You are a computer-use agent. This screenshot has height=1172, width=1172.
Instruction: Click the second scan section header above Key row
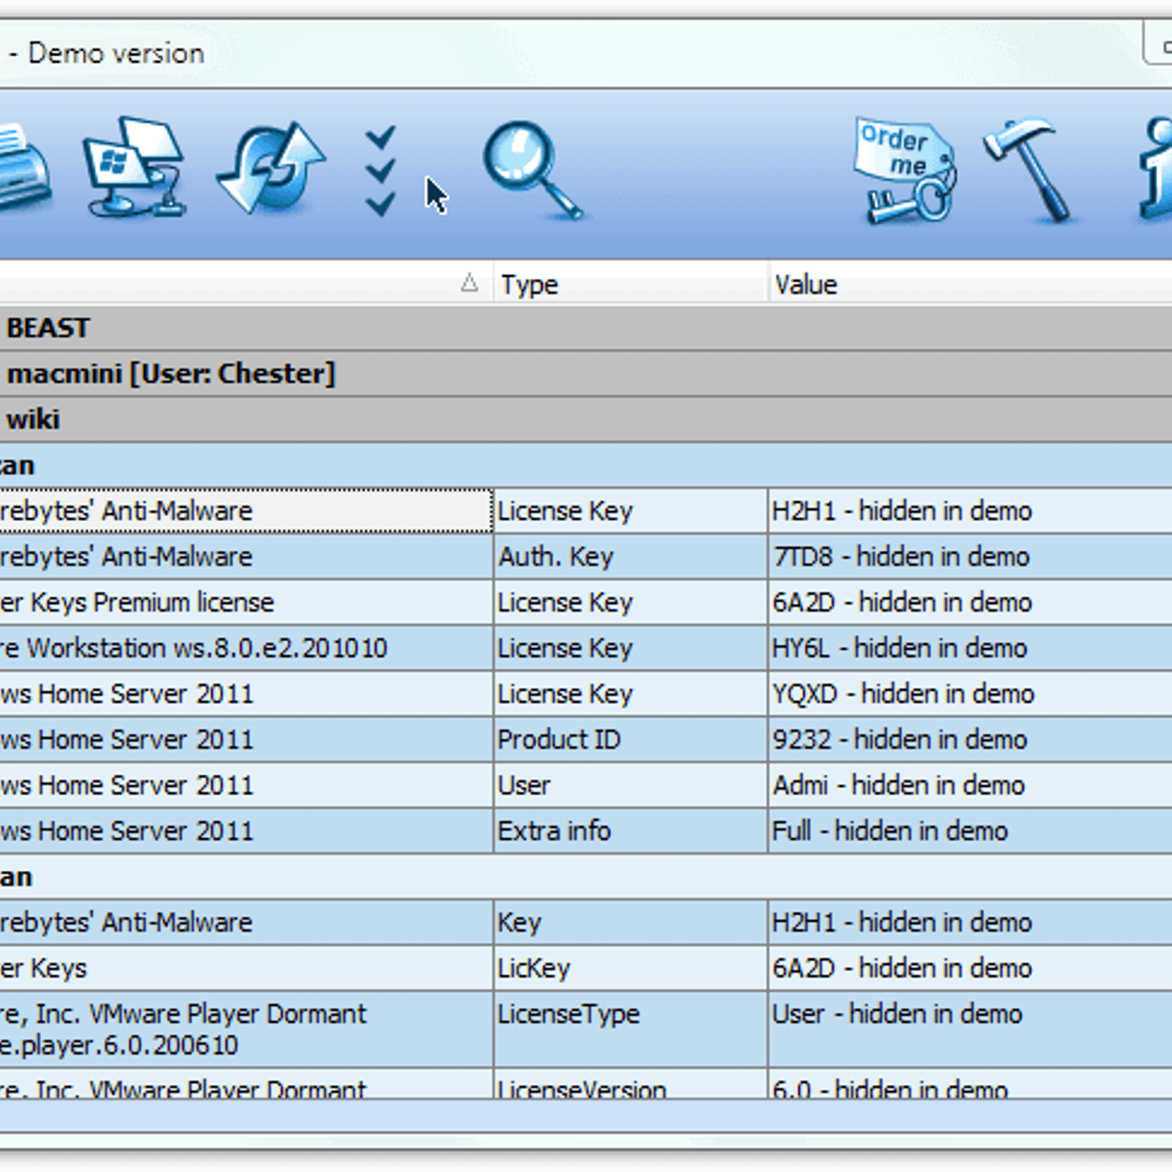click(x=586, y=877)
